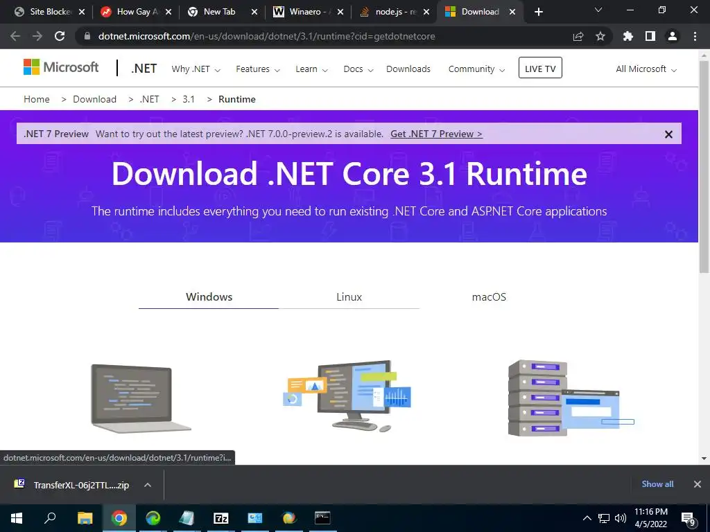Bookmark this page with the star icon
This screenshot has width=710, height=532.
(600, 36)
